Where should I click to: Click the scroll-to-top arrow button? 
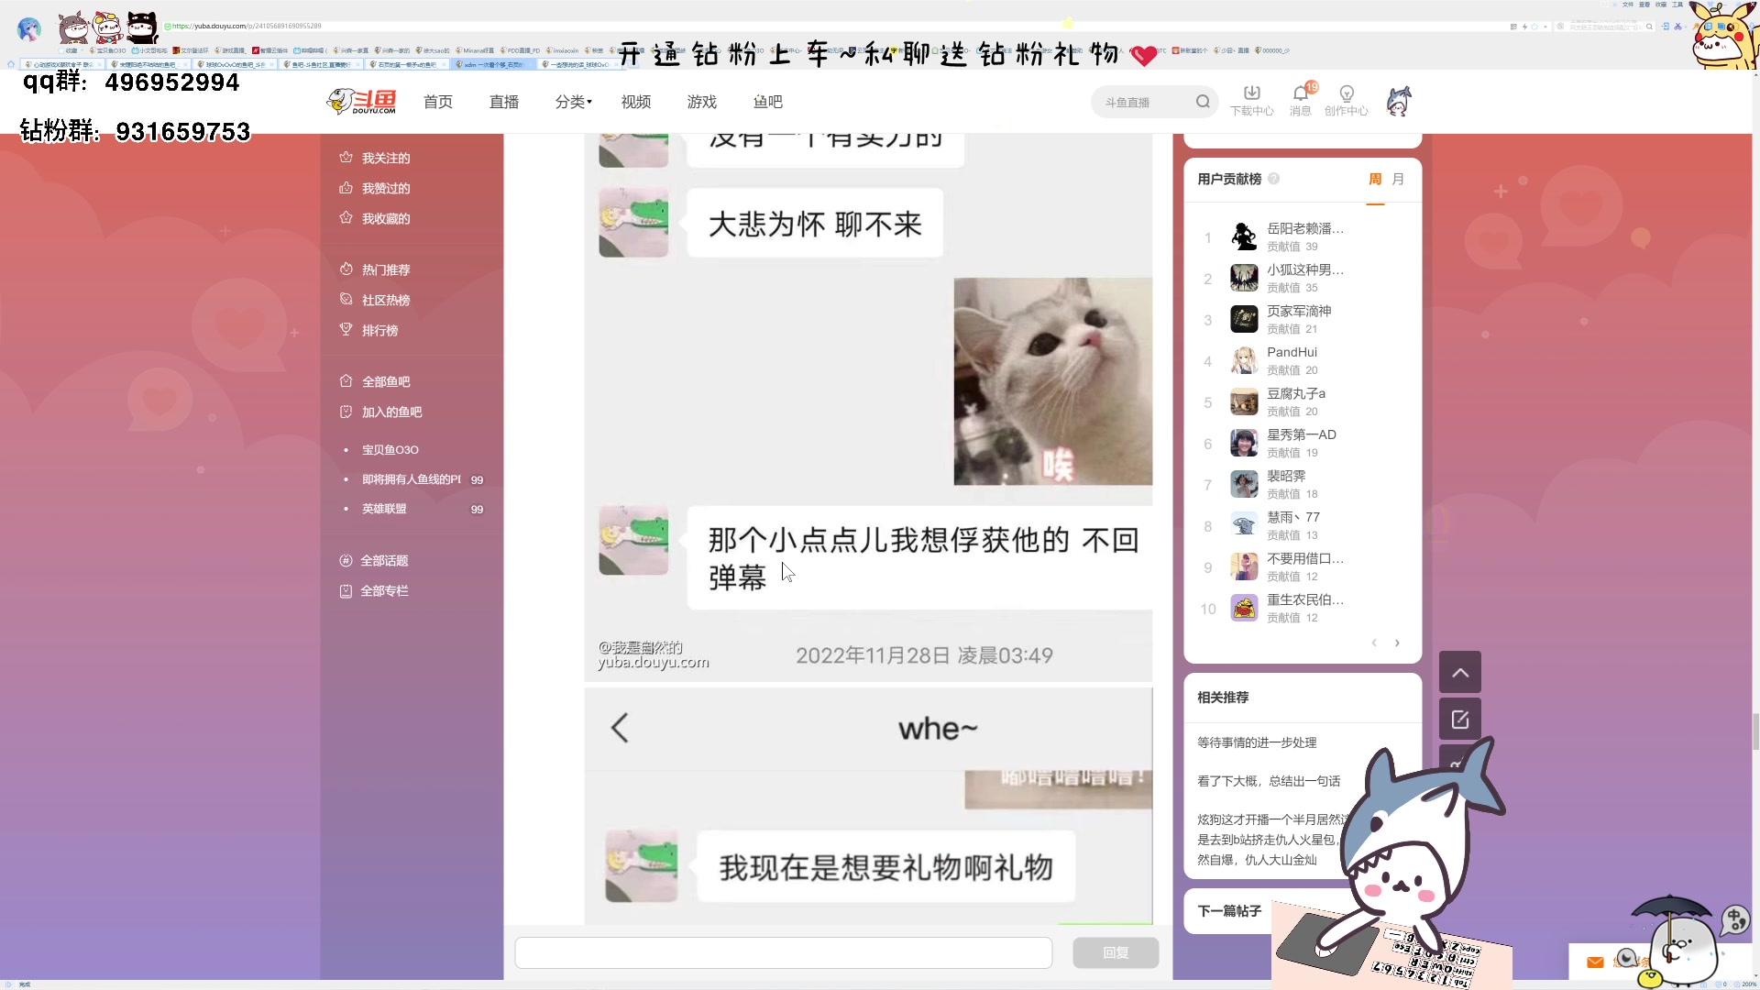pyautogui.click(x=1460, y=673)
